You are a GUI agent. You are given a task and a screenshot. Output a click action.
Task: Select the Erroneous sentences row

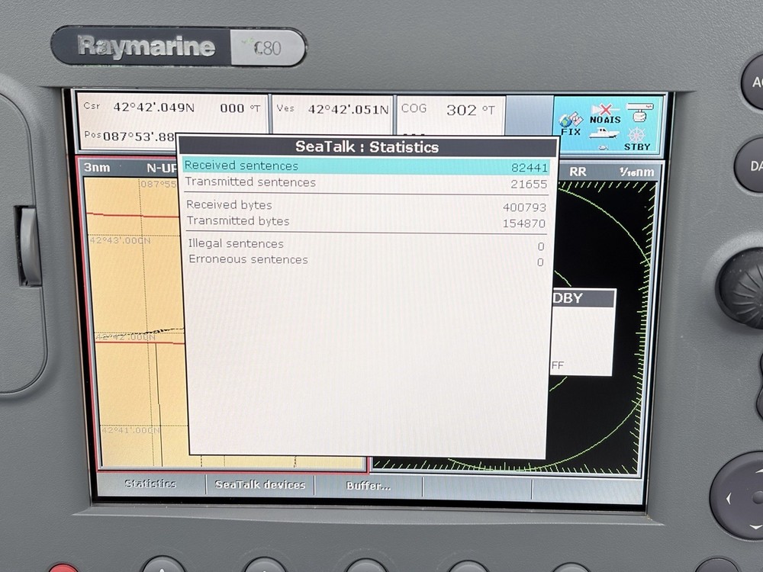click(366, 260)
